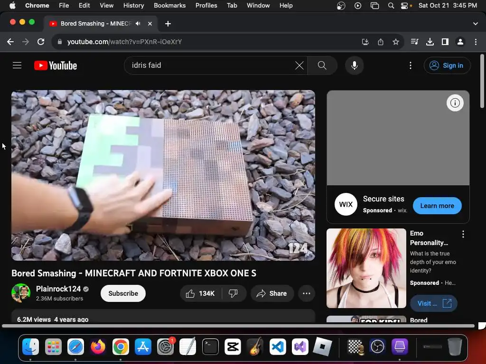Open the Profiles menu
486x364 pixels.
(206, 5)
